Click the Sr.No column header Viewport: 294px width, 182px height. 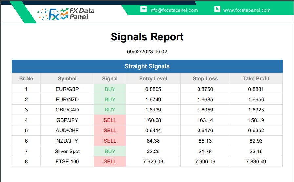tap(26, 78)
